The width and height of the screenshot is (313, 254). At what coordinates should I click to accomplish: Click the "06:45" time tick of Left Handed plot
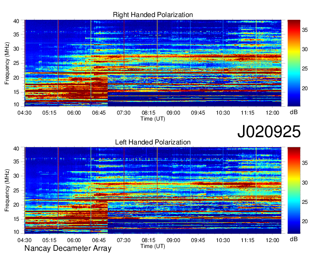click(x=99, y=240)
